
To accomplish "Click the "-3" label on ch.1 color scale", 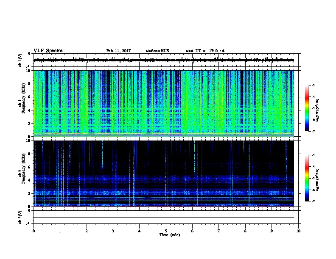I will [x=313, y=85].
